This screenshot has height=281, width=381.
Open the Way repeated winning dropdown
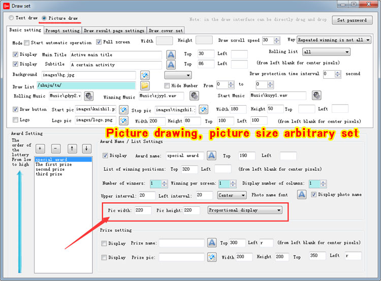point(334,40)
